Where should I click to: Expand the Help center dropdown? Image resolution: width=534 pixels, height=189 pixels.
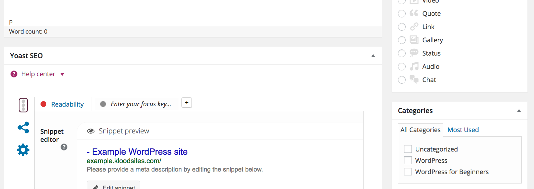coord(63,74)
